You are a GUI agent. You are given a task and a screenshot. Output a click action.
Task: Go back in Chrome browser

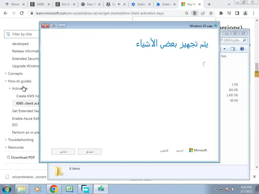click(x=6, y=13)
